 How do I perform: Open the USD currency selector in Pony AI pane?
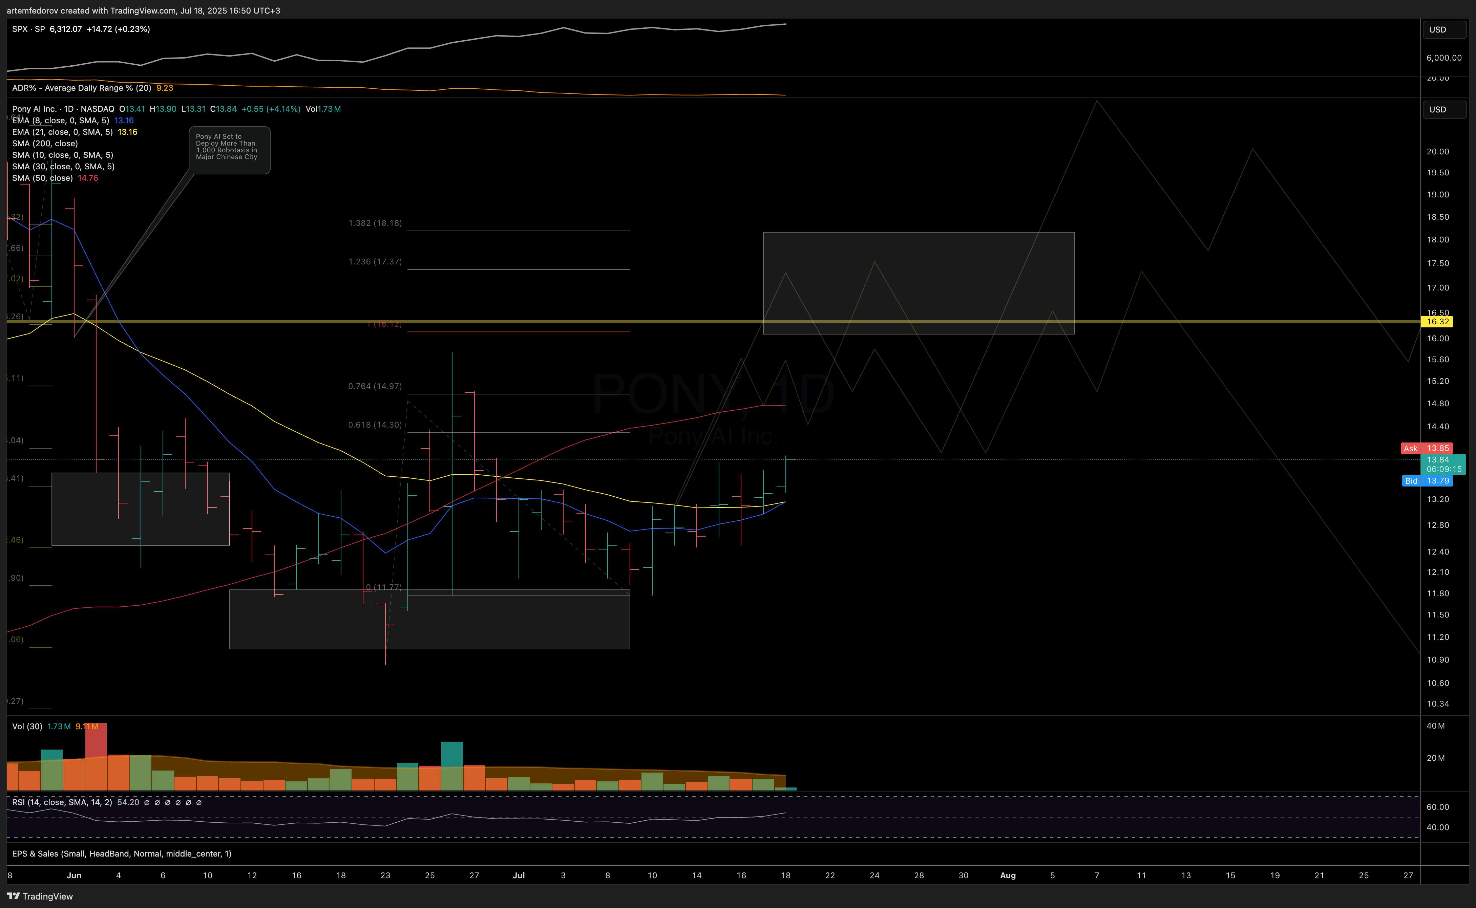[1443, 109]
